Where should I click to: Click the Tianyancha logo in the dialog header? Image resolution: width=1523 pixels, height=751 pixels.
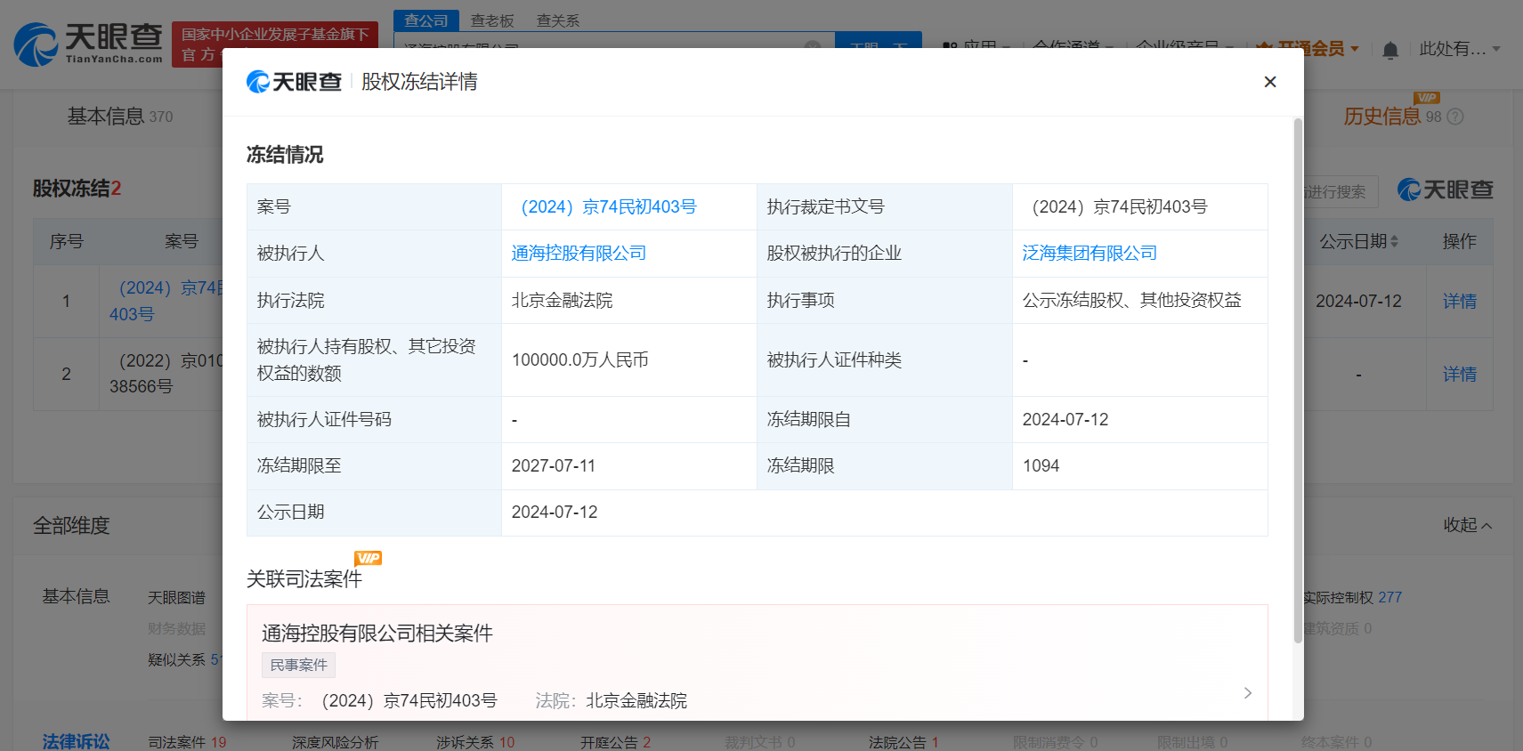[x=294, y=82]
